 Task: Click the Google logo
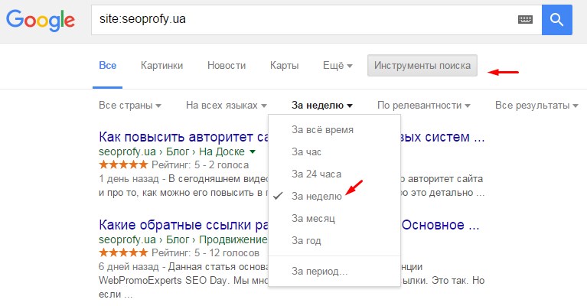click(40, 21)
